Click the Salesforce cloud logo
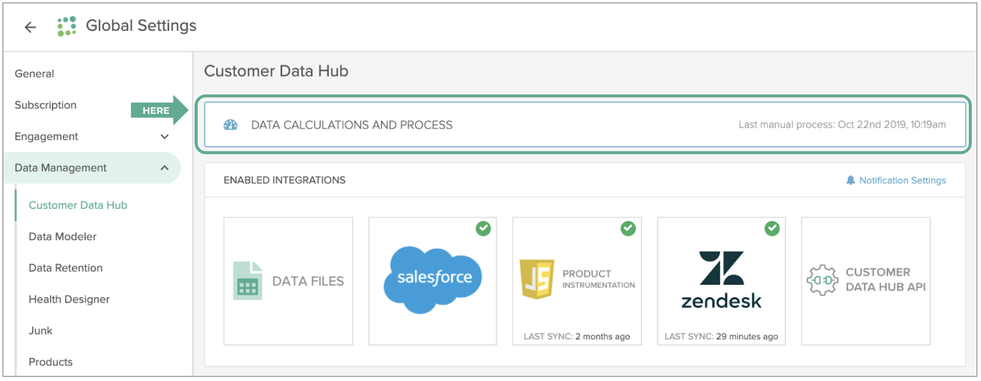The width and height of the screenshot is (981, 381). coord(433,280)
